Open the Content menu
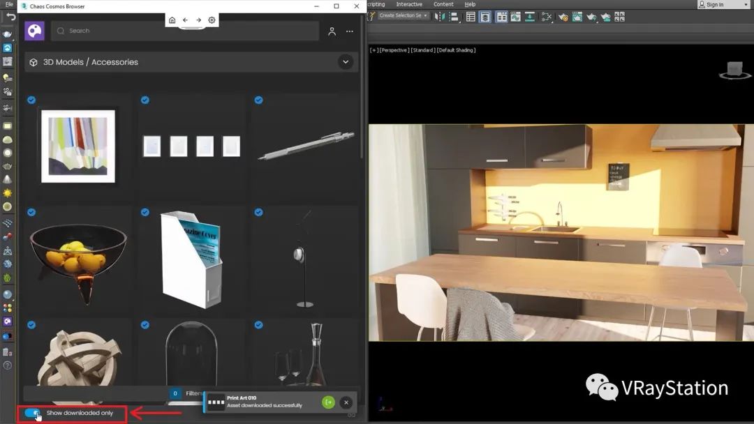The image size is (754, 424). coord(443,4)
